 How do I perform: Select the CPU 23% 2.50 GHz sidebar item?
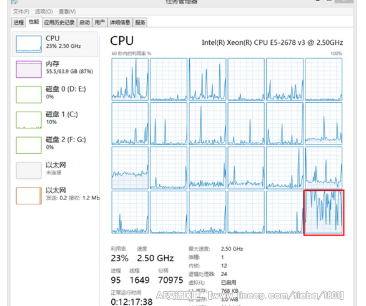[55, 44]
